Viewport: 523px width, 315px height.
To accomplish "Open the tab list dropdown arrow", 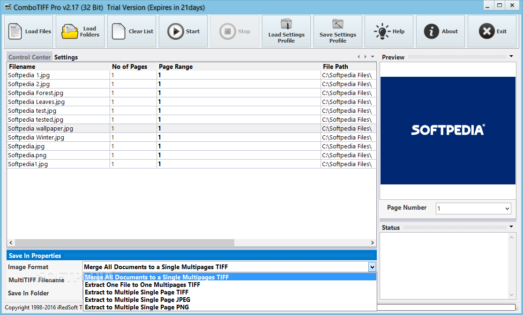I will [x=373, y=57].
